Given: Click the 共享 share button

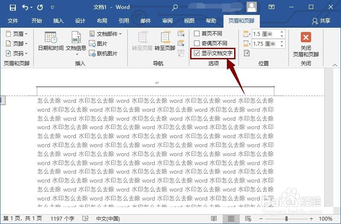Looking at the screenshot, I should [321, 21].
